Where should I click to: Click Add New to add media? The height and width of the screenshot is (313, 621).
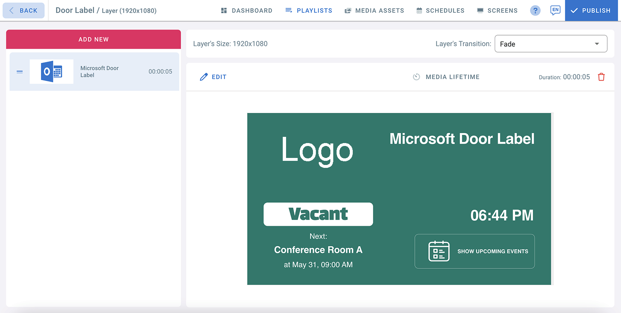point(94,39)
